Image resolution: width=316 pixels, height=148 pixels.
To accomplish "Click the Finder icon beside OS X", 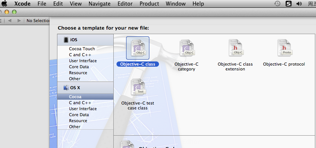I will (66, 88).
